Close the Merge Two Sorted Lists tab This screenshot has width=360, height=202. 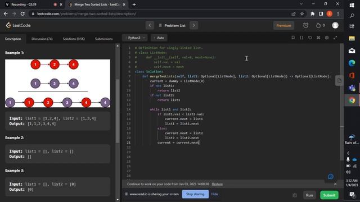(124, 4)
